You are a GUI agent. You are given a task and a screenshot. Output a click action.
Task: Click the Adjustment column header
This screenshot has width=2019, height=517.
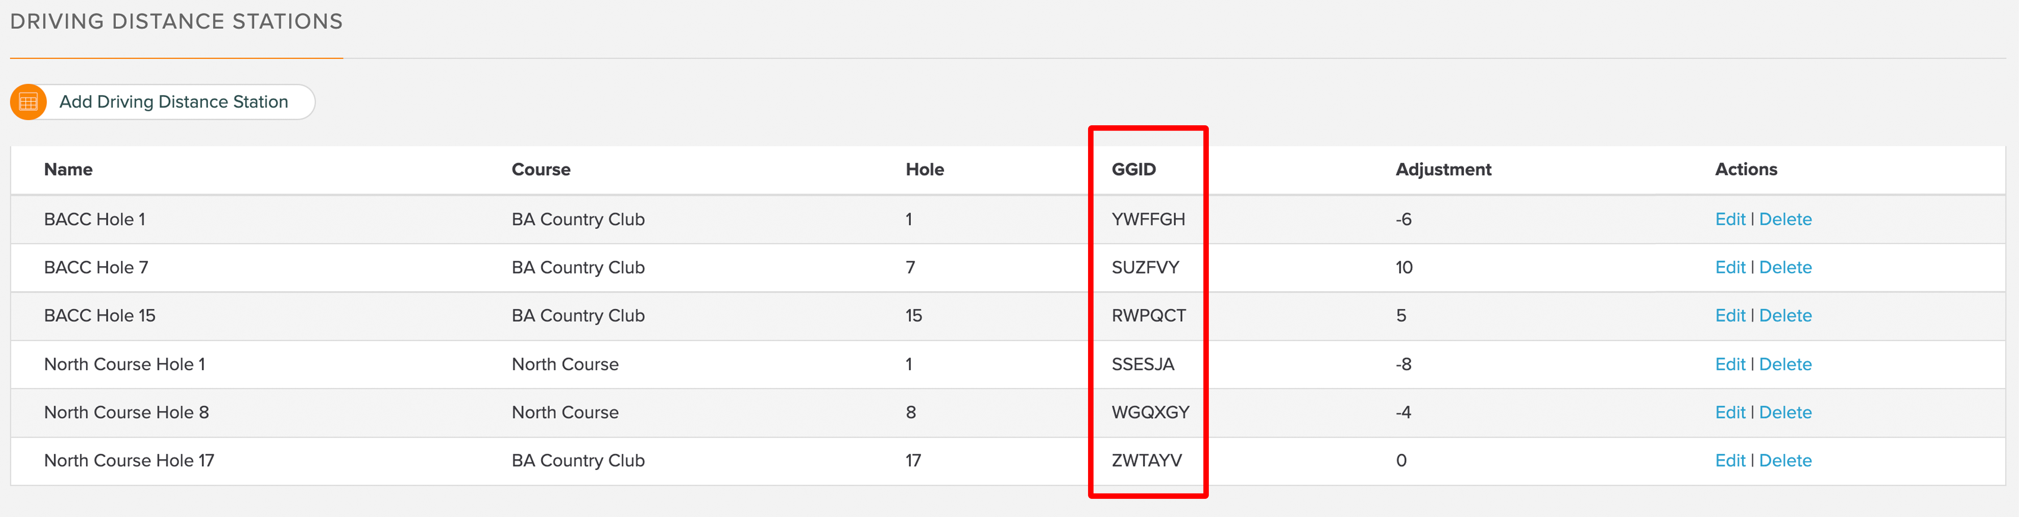point(1443,169)
